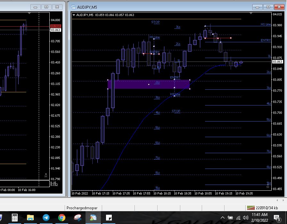The width and height of the screenshot is (287, 224).
Task: Open the notification center with 3 alerts
Action: tap(277, 218)
